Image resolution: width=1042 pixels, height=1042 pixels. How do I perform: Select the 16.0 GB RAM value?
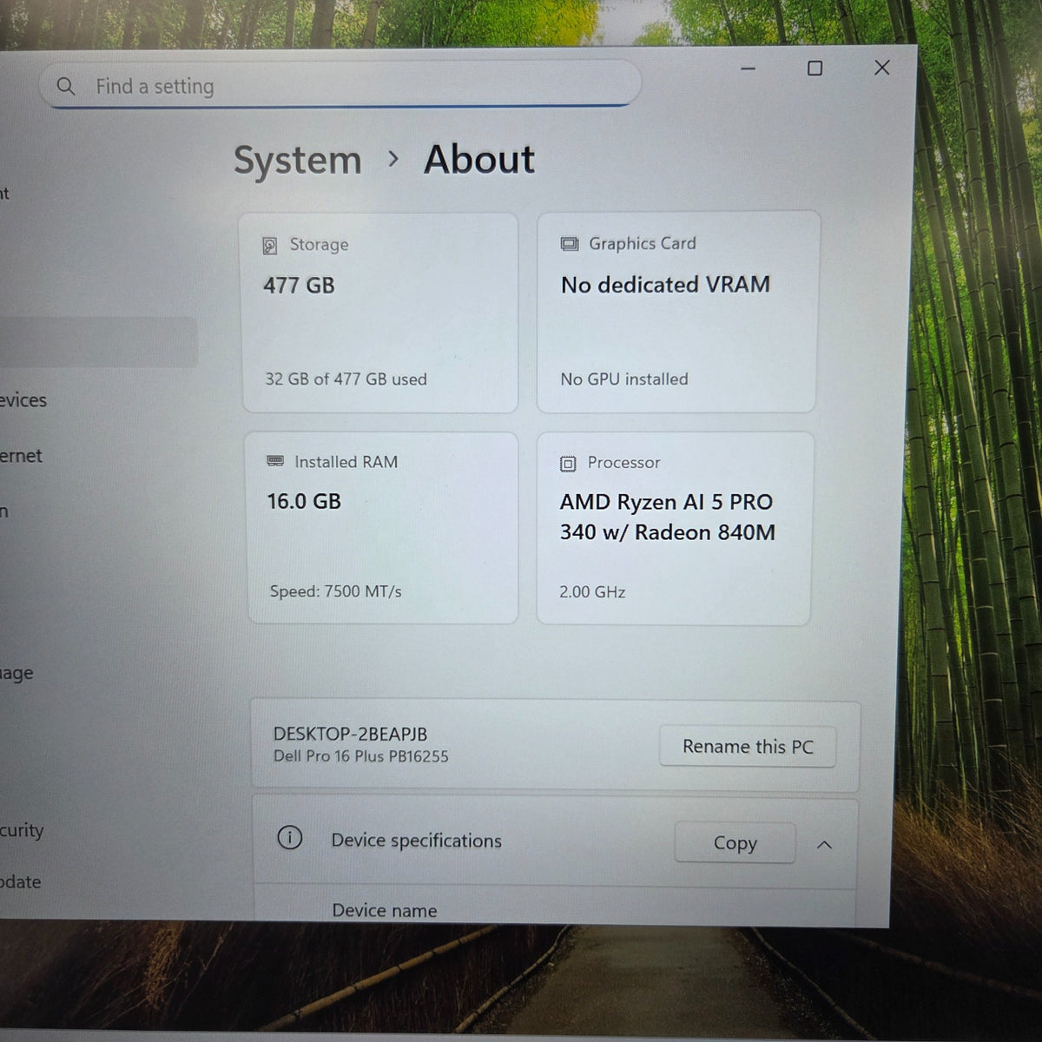[x=304, y=502]
